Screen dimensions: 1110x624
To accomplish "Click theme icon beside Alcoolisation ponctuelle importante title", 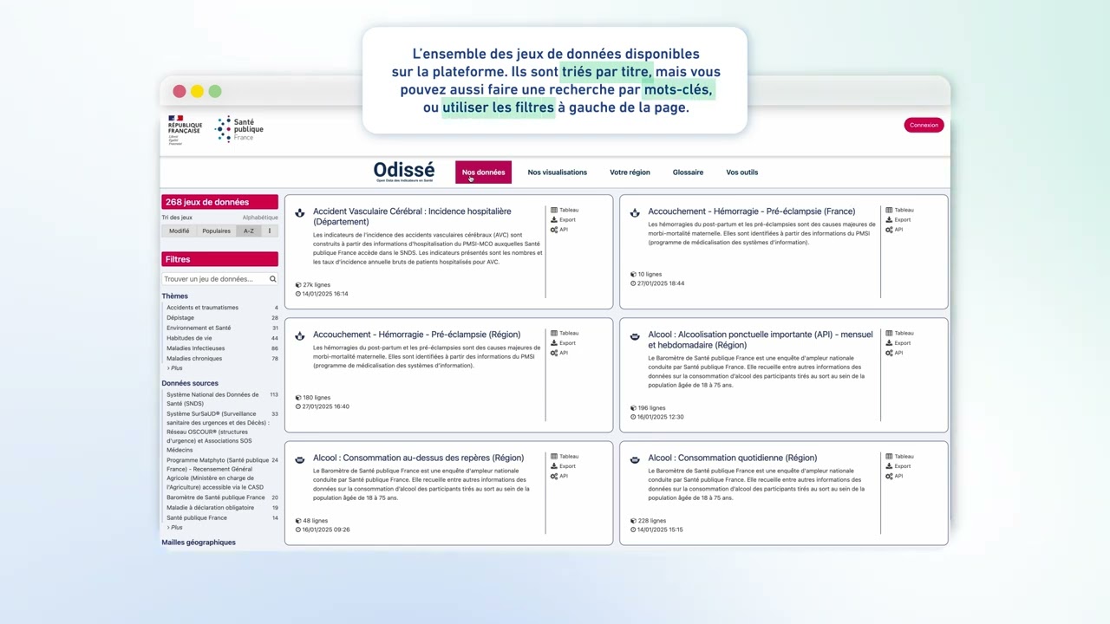I will 635,336.
